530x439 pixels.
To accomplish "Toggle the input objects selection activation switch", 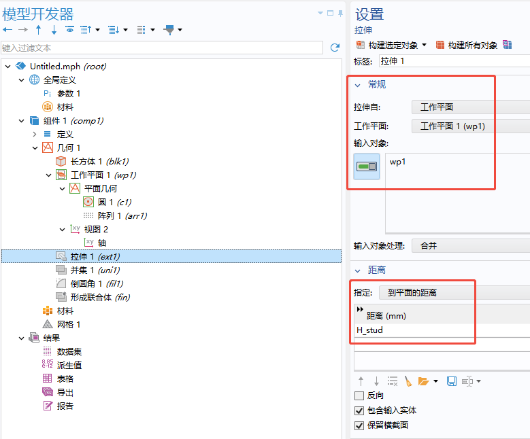I will [367, 166].
